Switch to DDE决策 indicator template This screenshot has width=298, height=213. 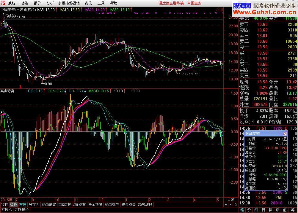(65, 205)
